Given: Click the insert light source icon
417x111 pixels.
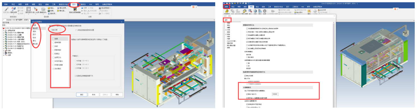Looking at the screenshot, I should [x=36, y=9].
